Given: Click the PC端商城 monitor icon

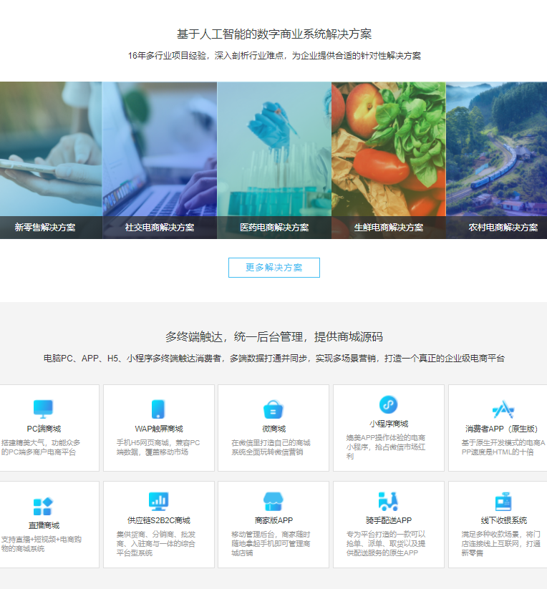Looking at the screenshot, I should [x=44, y=409].
